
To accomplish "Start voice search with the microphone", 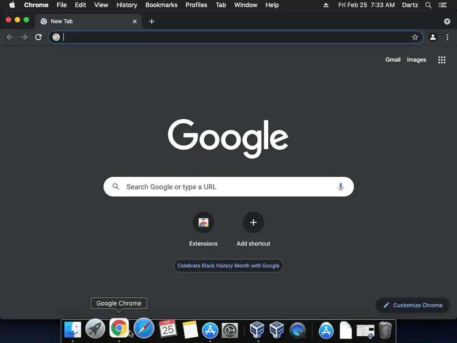I will click(341, 187).
